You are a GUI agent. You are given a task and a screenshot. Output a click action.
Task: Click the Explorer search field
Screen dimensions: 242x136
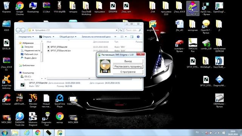click(133, 30)
